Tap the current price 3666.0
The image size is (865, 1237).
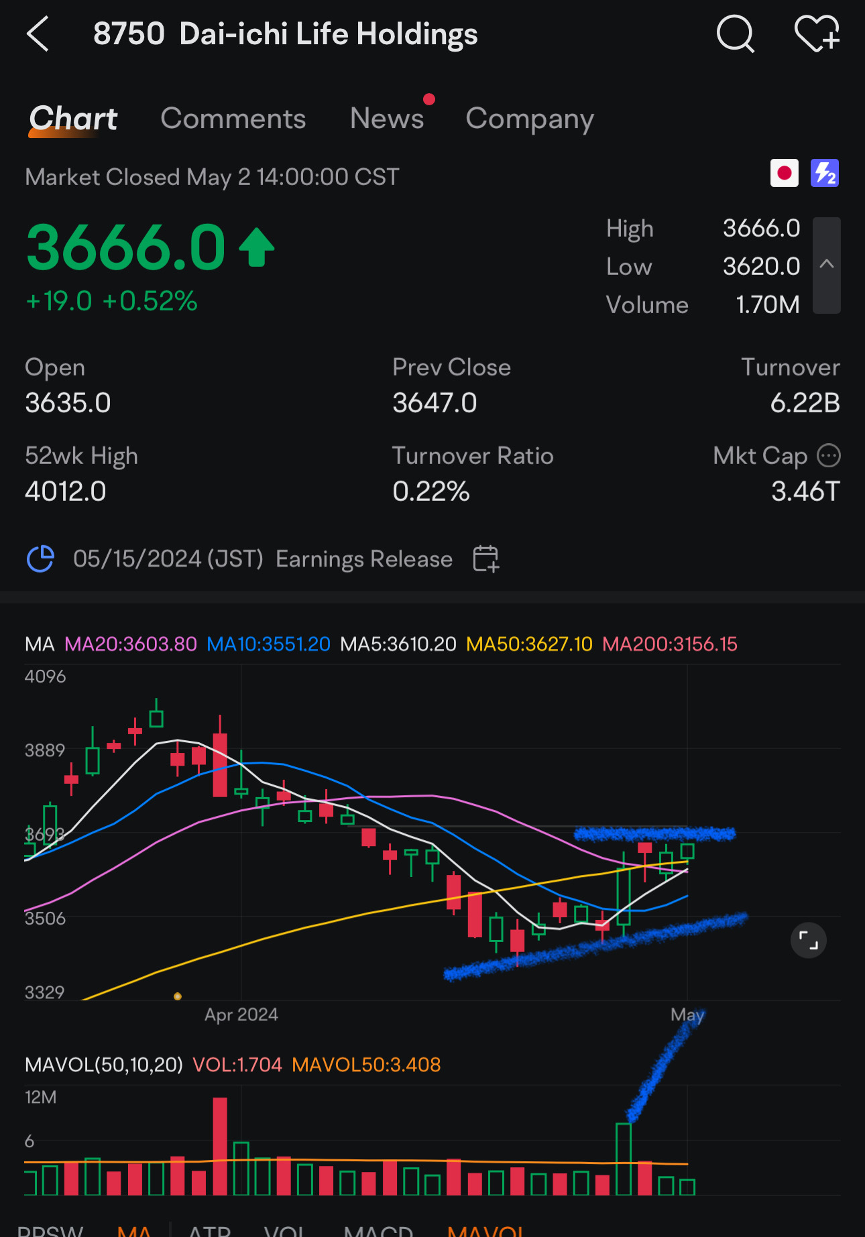126,247
